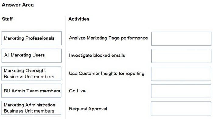Click empty box beside Investigate blocked emails
213x119 pixels.
pos(181,56)
